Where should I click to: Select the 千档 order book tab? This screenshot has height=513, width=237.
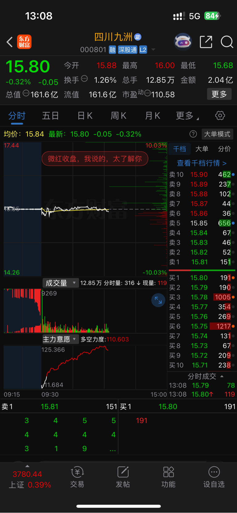[180, 149]
